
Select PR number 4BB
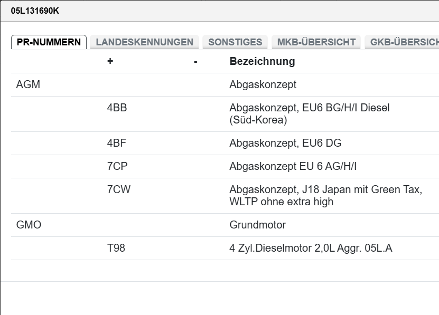(117, 108)
